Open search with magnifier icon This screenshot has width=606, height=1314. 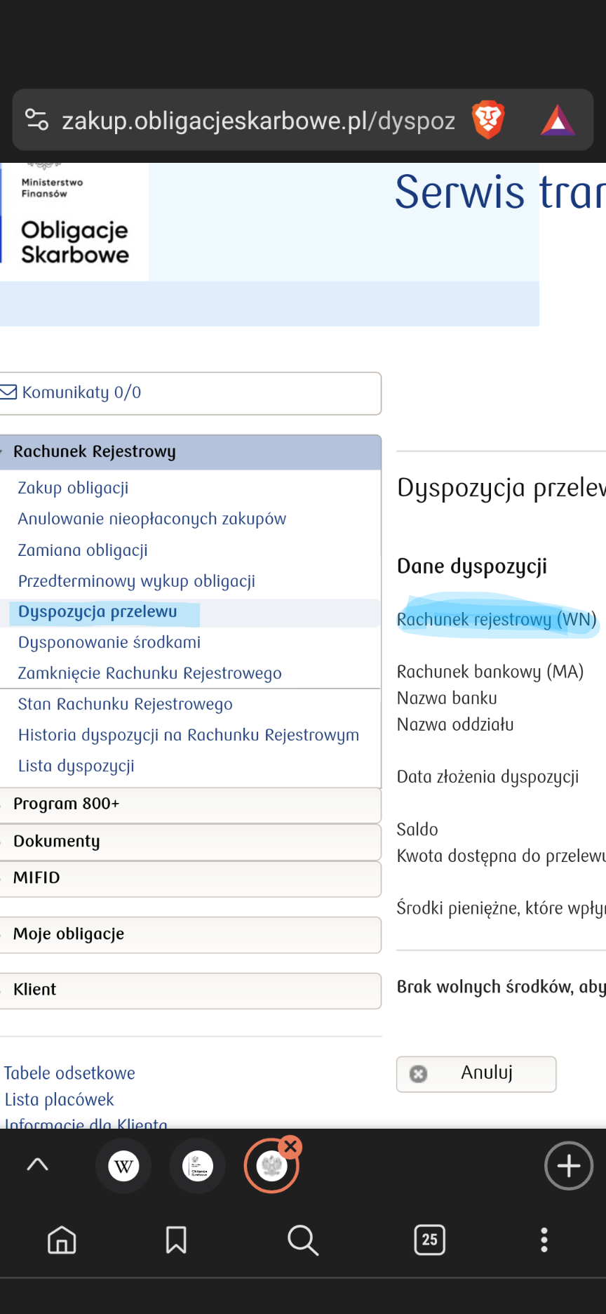pyautogui.click(x=303, y=1240)
